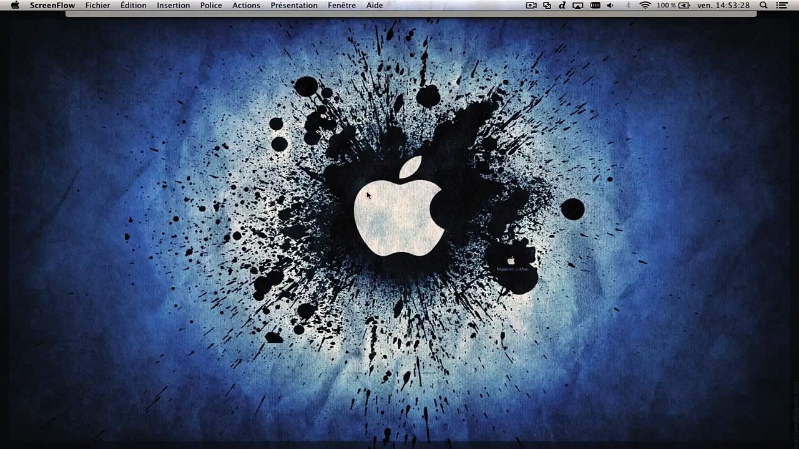Click the 100 % battery percentage

coord(666,5)
